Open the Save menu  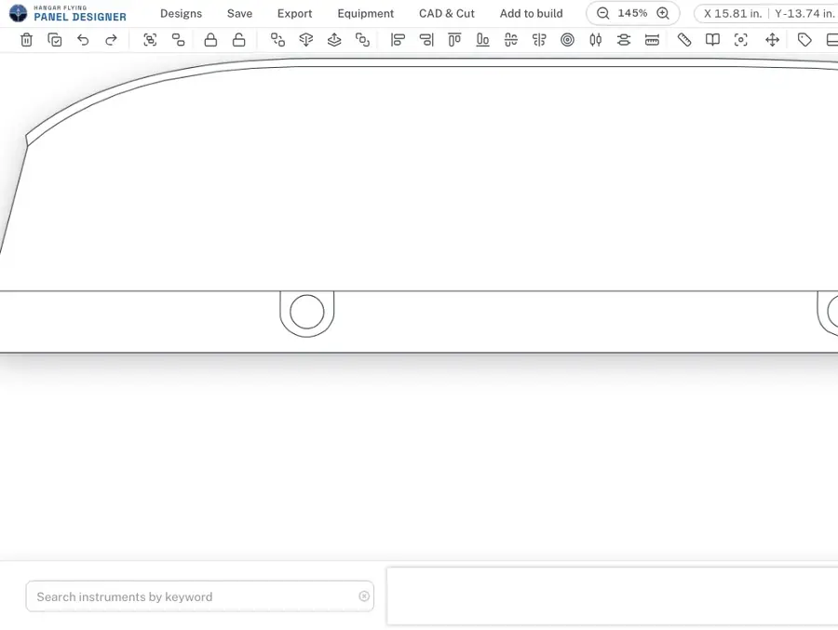pyautogui.click(x=239, y=13)
